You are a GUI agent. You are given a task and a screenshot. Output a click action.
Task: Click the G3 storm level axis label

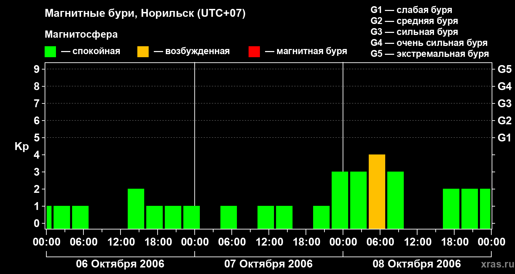pyautogui.click(x=505, y=103)
